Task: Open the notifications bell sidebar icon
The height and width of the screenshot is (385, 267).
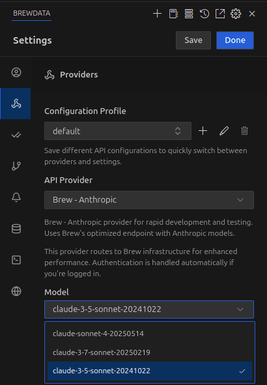Action: coord(16,197)
